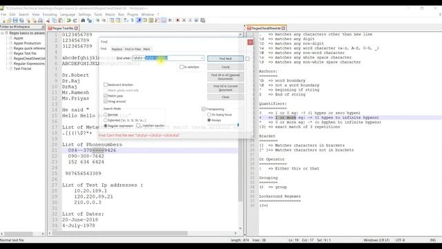
Task: Click the Save Recorded Macro icon
Action: (x=202, y=20)
